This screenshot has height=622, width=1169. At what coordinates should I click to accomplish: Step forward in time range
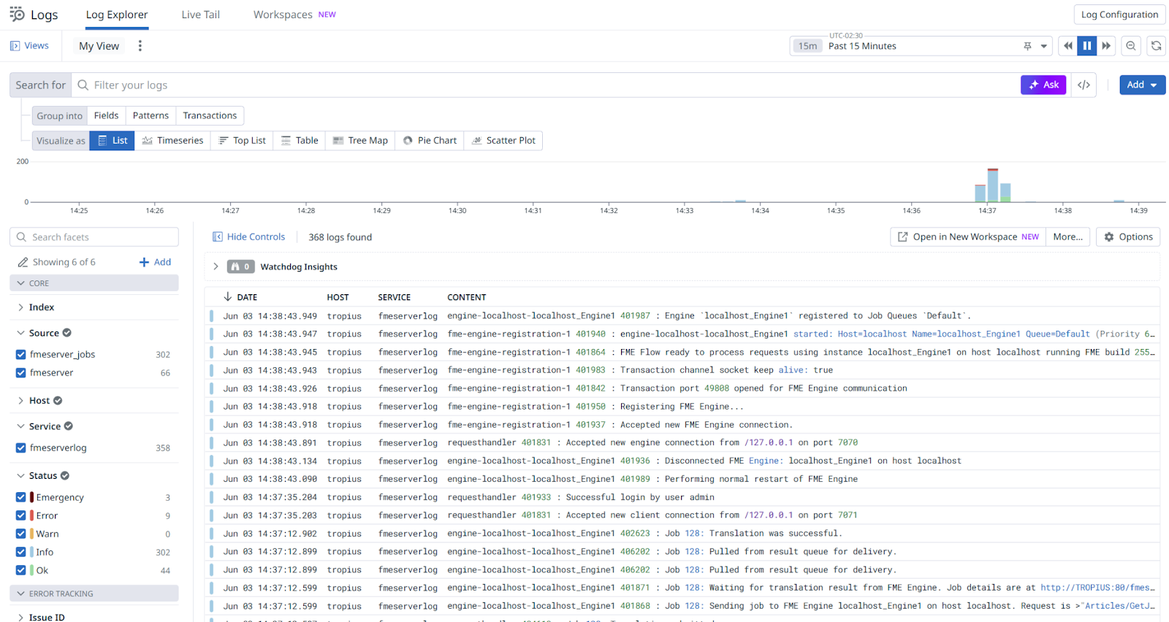(x=1106, y=46)
